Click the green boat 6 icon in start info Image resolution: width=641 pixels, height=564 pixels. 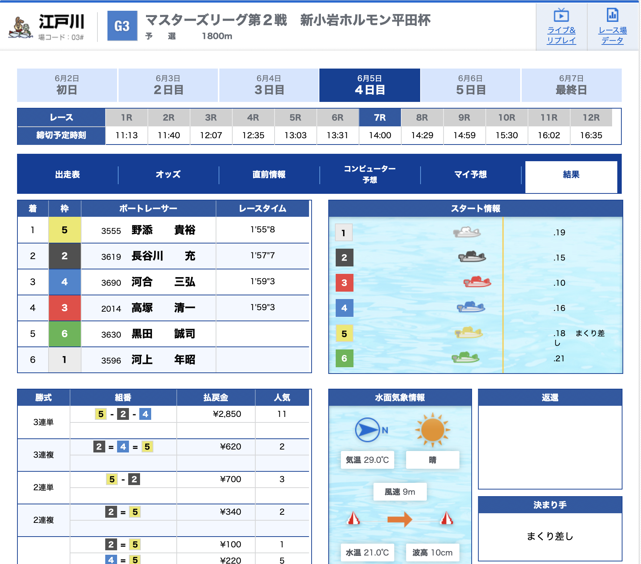click(x=465, y=358)
